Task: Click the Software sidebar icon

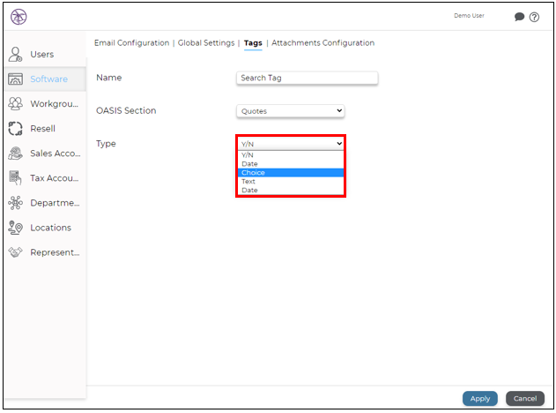Action: pyautogui.click(x=15, y=79)
